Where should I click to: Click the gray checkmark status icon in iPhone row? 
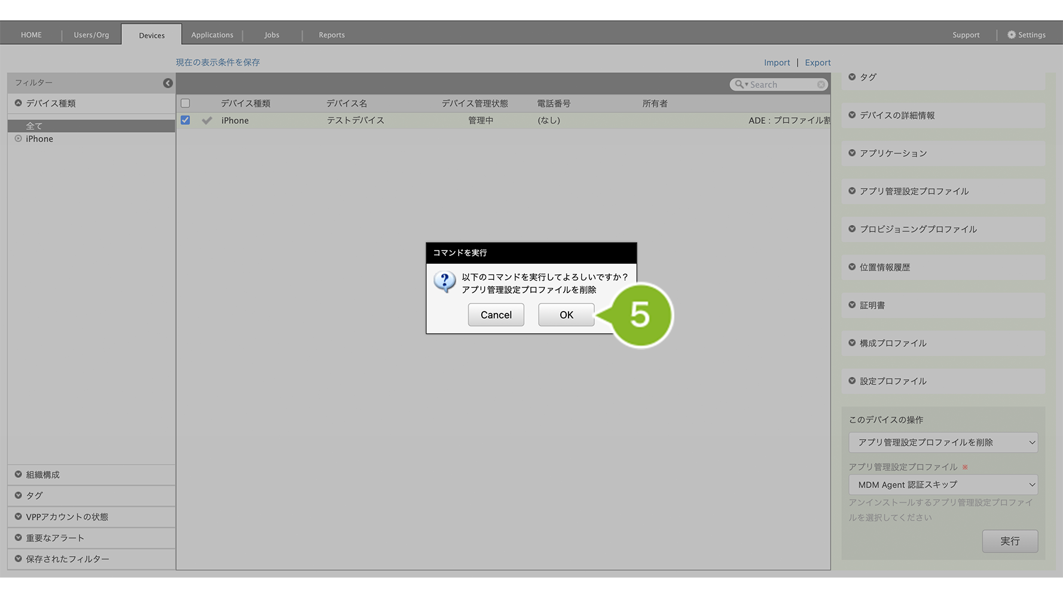(x=207, y=120)
